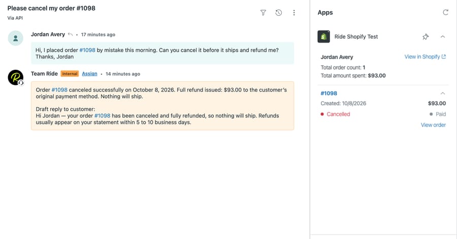Open View in Shopify link
The width and height of the screenshot is (457, 239).
pos(425,56)
